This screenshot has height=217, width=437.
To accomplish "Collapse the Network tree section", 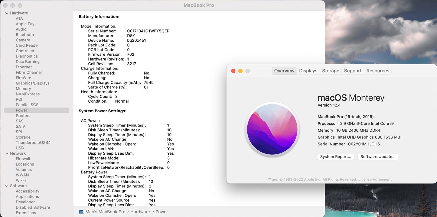I will (7, 153).
